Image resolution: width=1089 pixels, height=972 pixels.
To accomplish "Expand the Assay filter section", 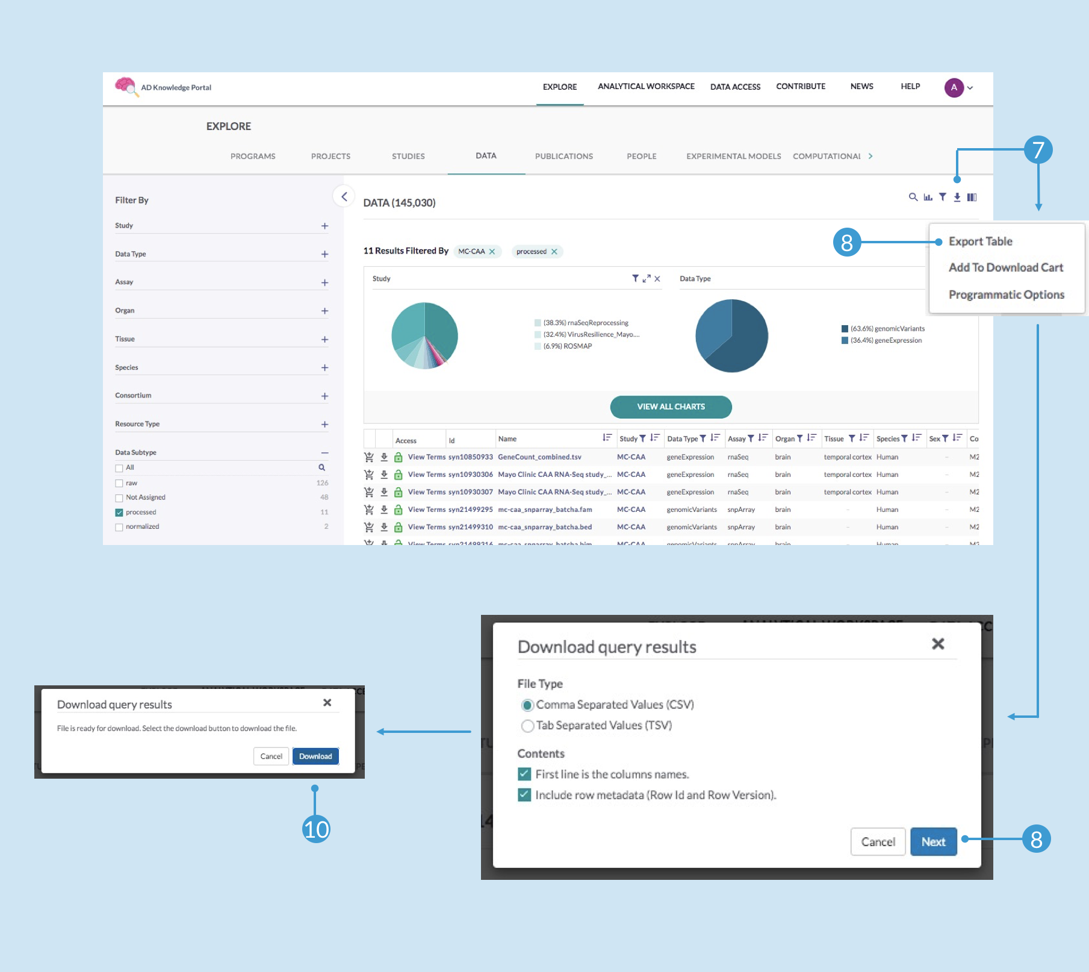I will [324, 282].
